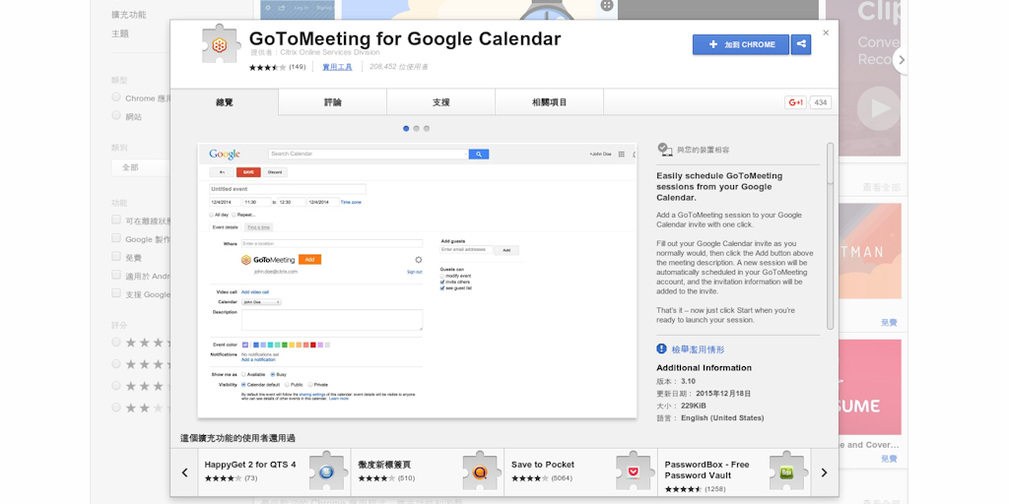The image size is (1009, 504).
Task: Open the 徹底新標籤頁 card title
Action: (x=384, y=465)
